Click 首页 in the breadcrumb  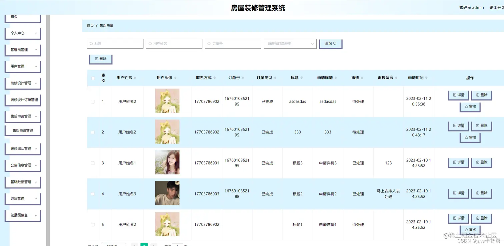[x=90, y=26]
